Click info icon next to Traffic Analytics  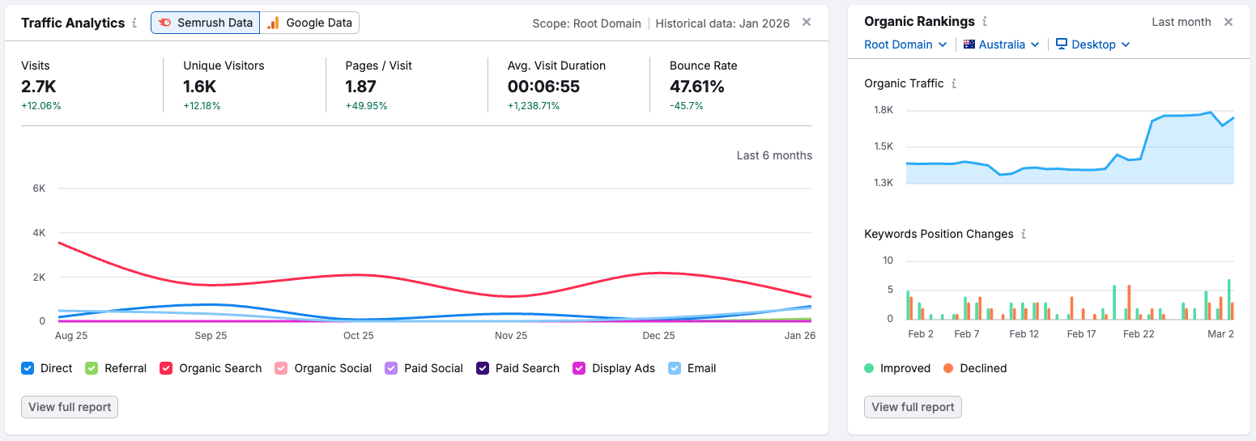coord(134,23)
